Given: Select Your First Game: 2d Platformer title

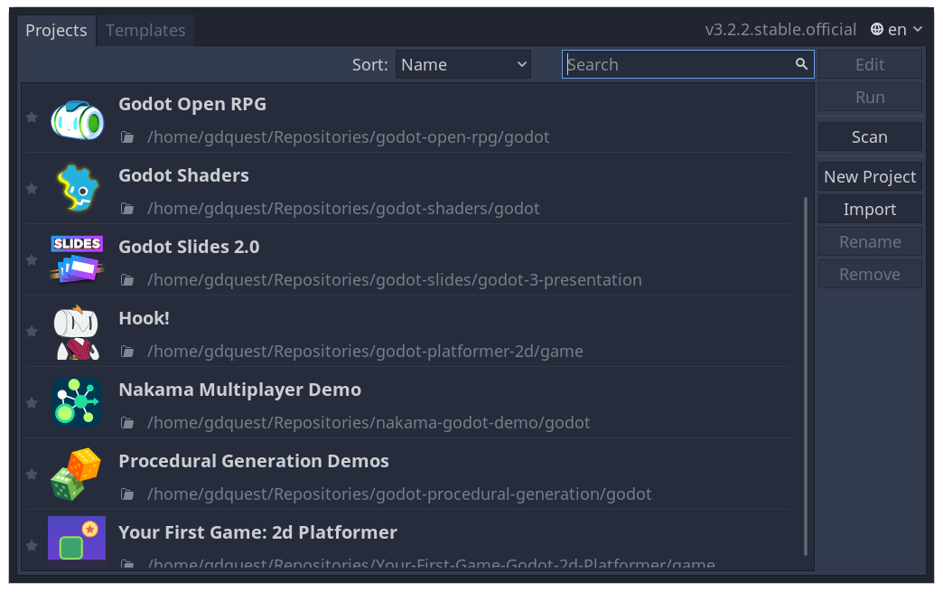Looking at the screenshot, I should pos(258,532).
